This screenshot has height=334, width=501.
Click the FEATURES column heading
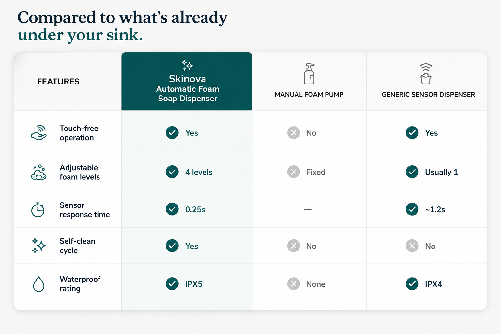tap(58, 82)
